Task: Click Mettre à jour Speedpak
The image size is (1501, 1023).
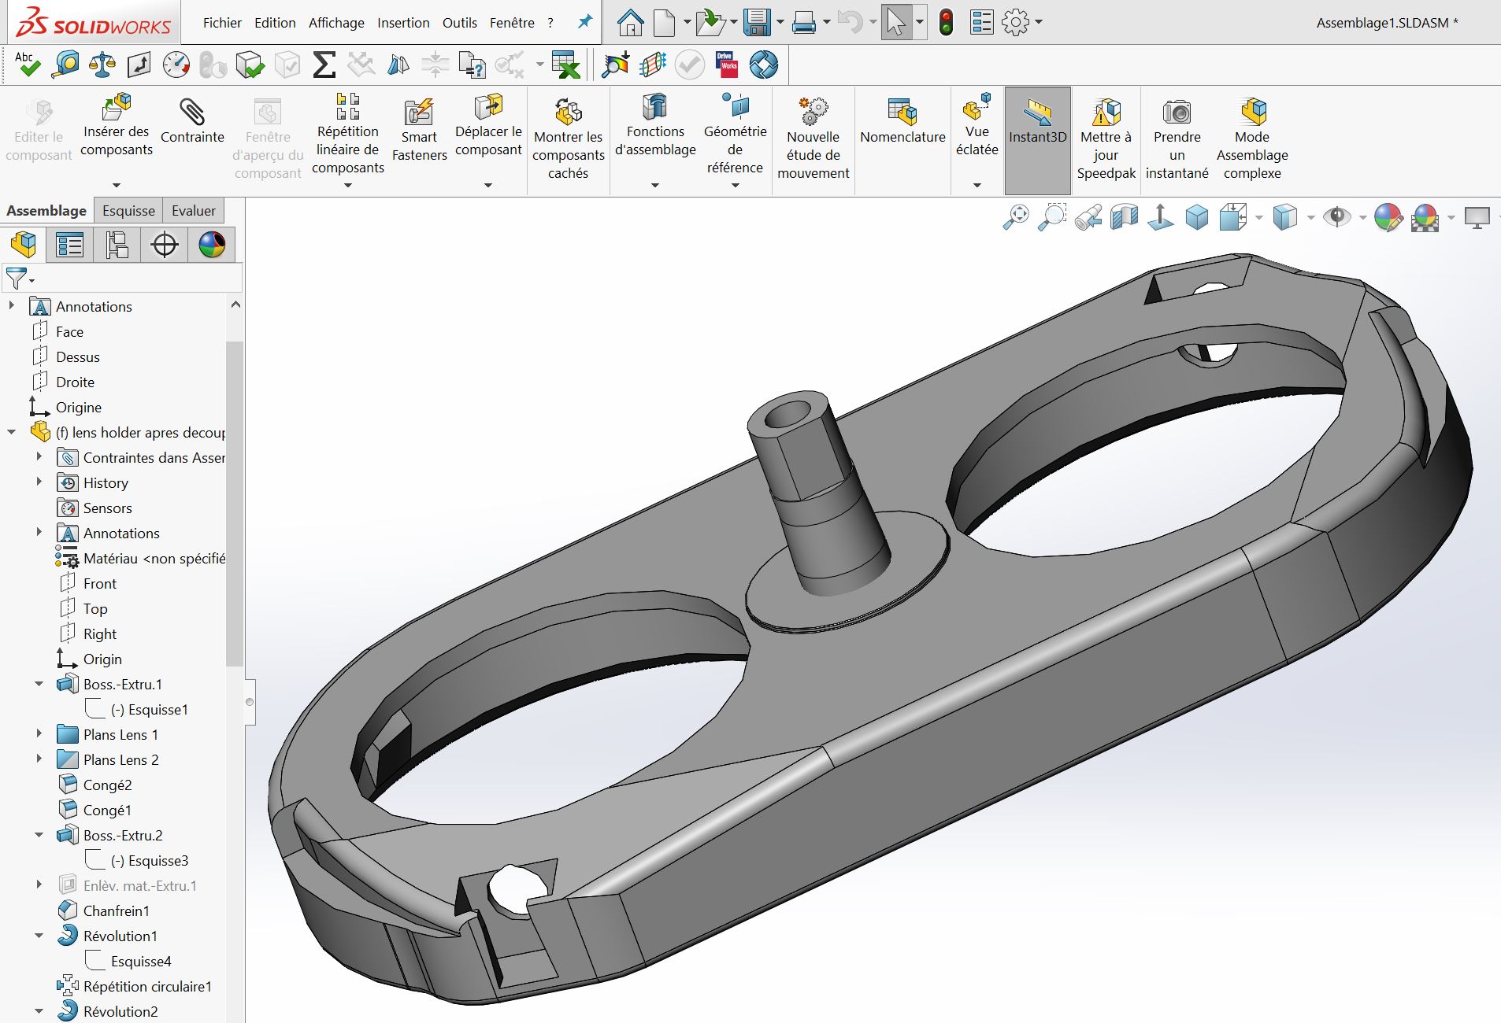Action: [x=1106, y=138]
